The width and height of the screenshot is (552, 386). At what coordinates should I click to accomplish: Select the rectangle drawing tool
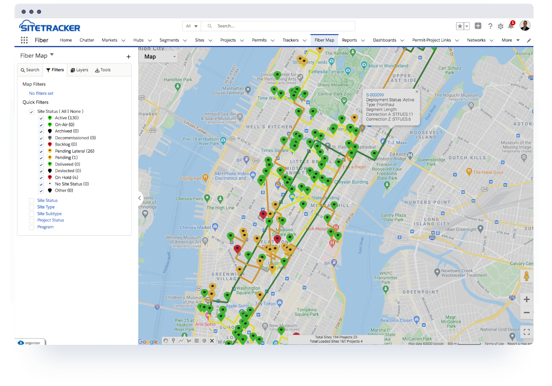tap(197, 341)
